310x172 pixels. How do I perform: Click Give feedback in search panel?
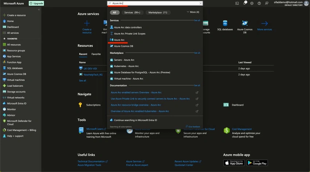[193, 127]
